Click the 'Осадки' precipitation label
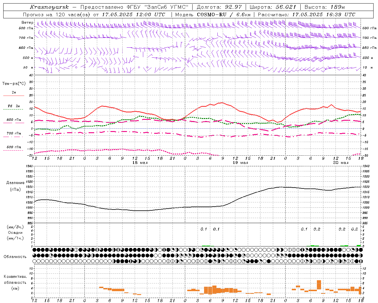Image resolution: width=378 pixels, height=303 pixels. pyautogui.click(x=15, y=233)
